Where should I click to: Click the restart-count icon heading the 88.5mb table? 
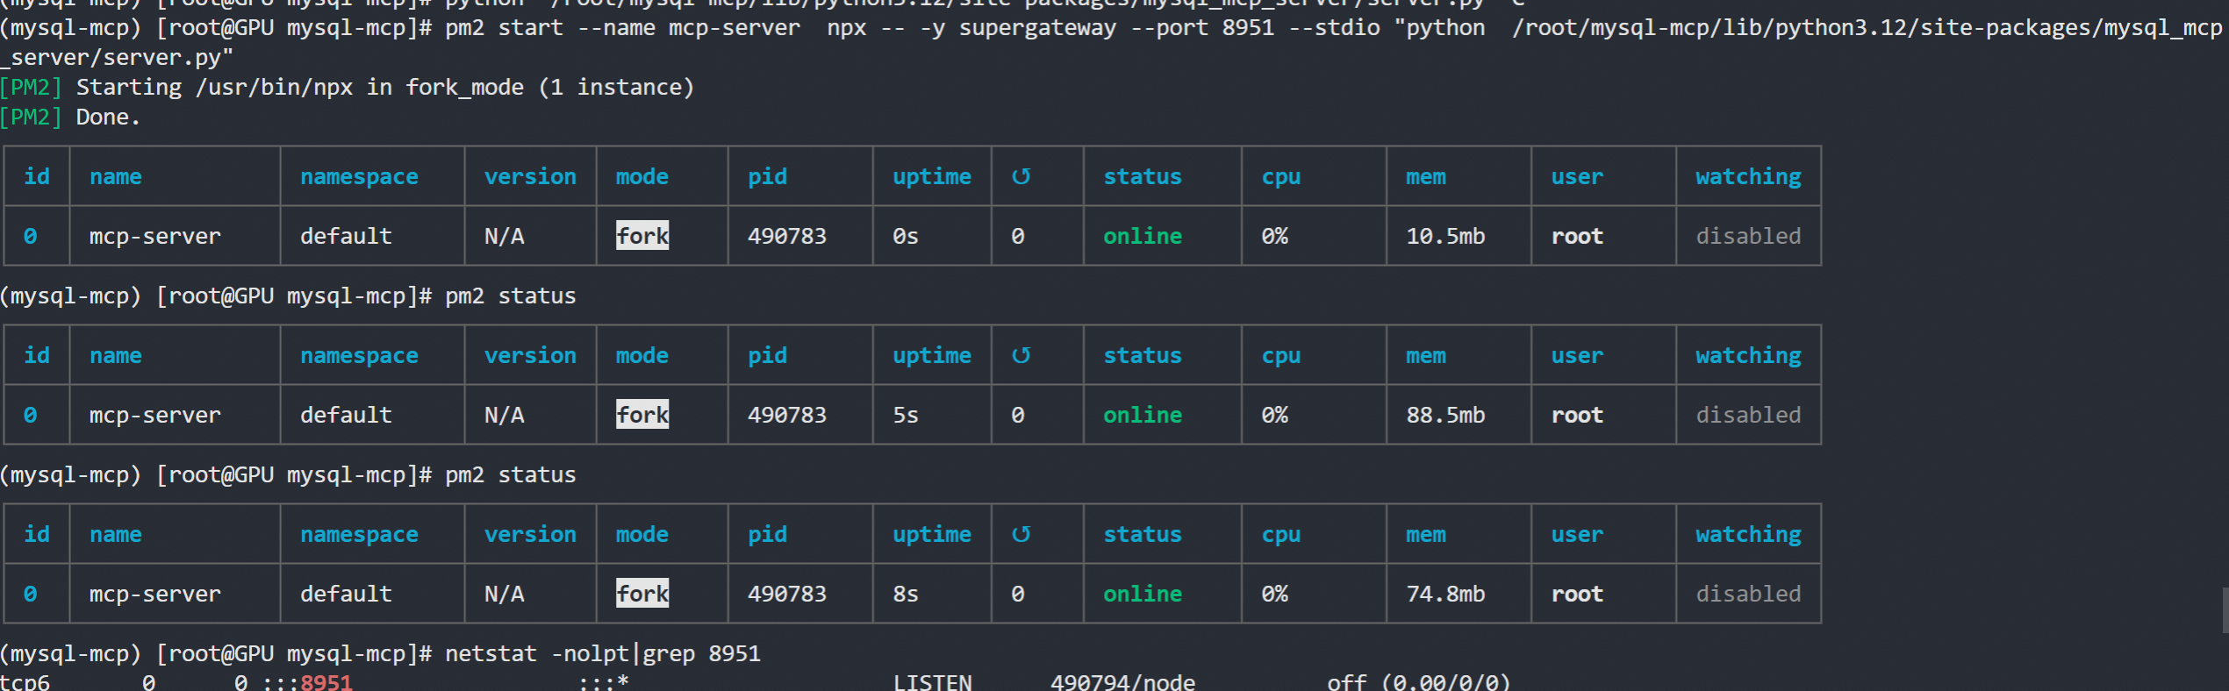[x=1021, y=355]
